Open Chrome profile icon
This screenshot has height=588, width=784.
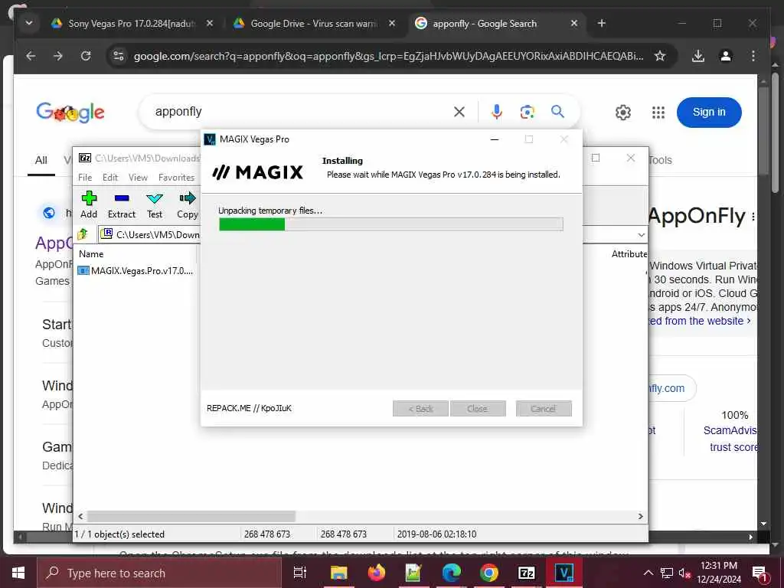pyautogui.click(x=726, y=56)
